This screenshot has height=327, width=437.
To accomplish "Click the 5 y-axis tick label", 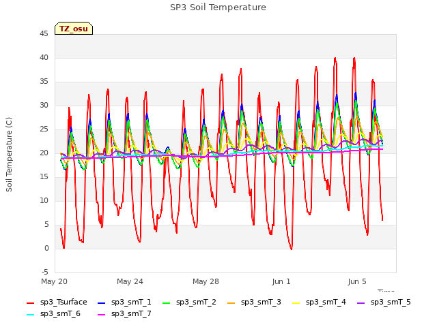I will click(x=46, y=224).
